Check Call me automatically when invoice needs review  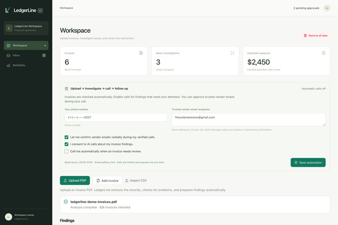coord(66,151)
